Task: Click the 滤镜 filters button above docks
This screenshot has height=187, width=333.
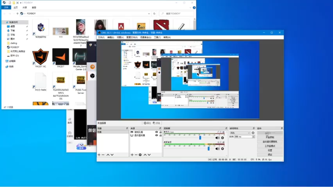Action: pos(157,123)
